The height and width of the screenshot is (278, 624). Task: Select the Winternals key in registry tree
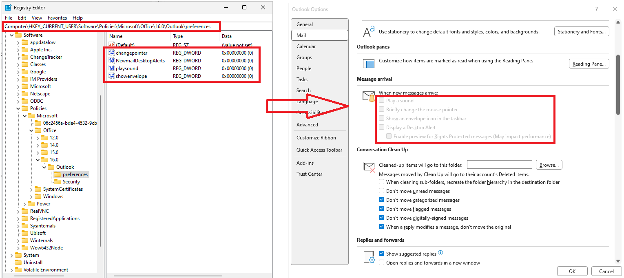42,240
